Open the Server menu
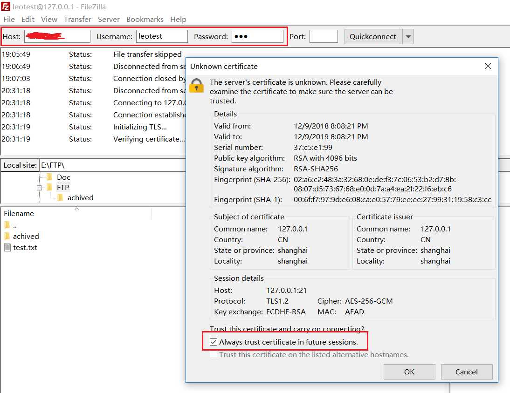Viewport: 510px width, 393px height. point(109,20)
